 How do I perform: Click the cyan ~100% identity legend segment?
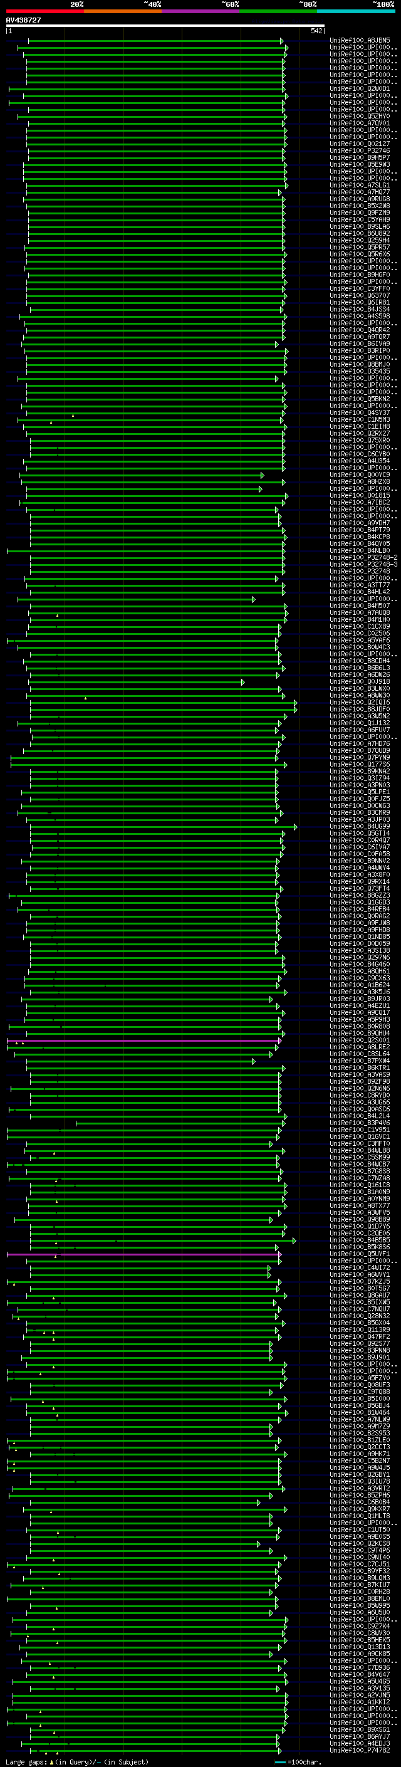click(x=357, y=12)
